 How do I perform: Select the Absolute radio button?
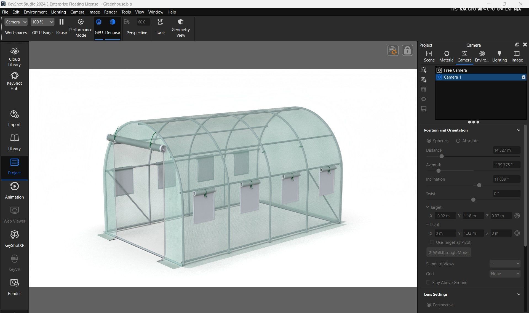tap(458, 141)
